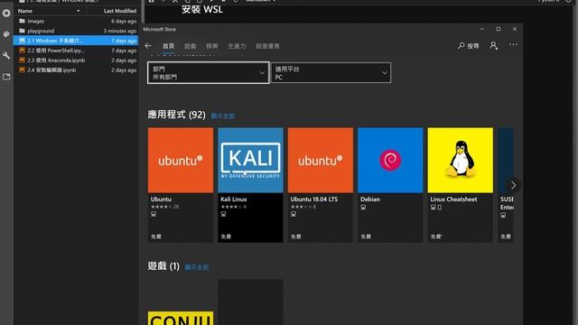Click the Debian title text
The image size is (578, 325).
[370, 199]
